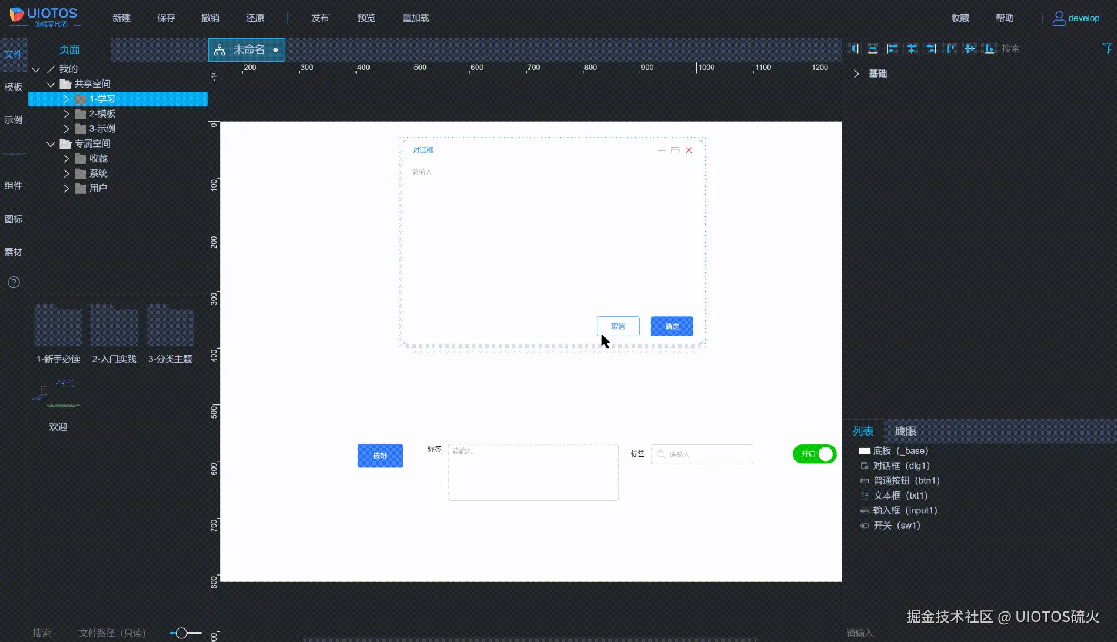Image resolution: width=1117 pixels, height=642 pixels.
Task: Expand the 3-示例 folder
Action: click(x=67, y=129)
